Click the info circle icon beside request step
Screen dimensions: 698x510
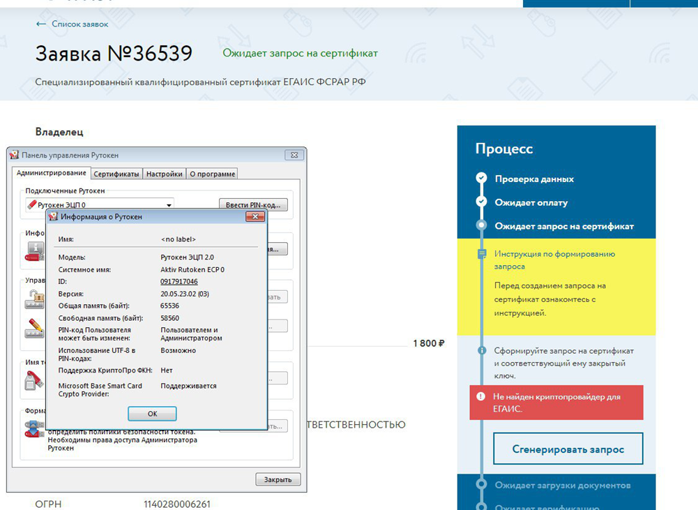[481, 350]
